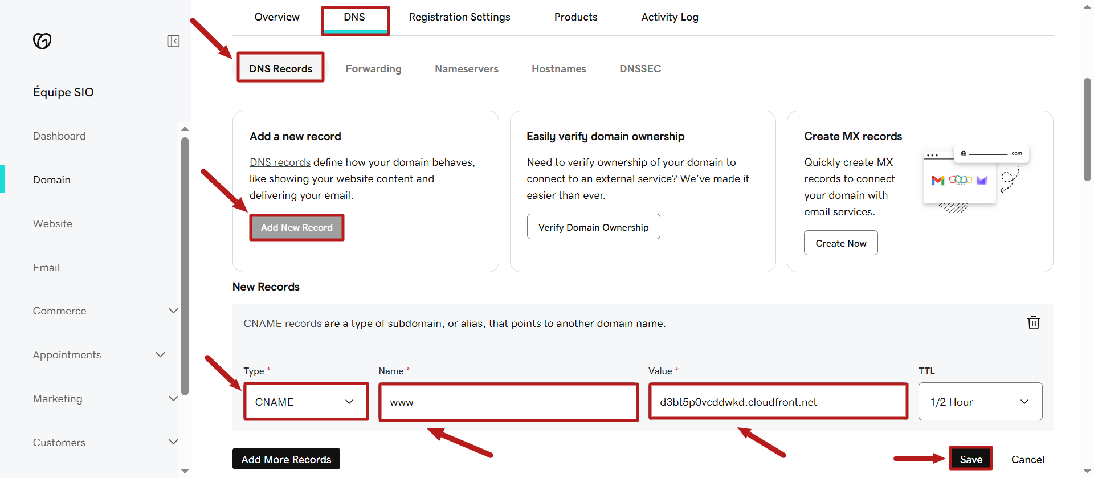The width and height of the screenshot is (1094, 478).
Task: Click into the Name field containing www
Action: coord(508,402)
